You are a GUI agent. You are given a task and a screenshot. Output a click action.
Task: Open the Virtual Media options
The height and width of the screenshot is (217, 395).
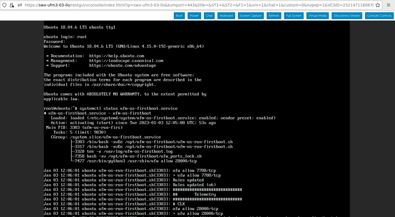pos(318,16)
